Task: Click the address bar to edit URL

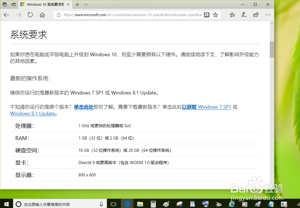Action: coord(129,15)
